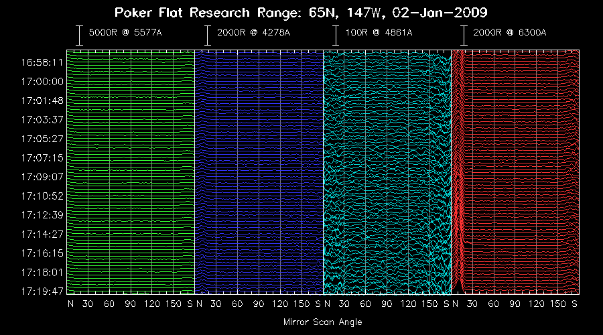
Task: Click the 17:09:07 time label
Action: tap(42, 177)
